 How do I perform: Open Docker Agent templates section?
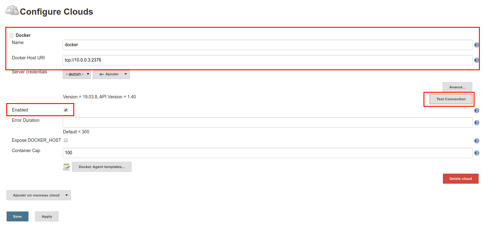(x=102, y=167)
